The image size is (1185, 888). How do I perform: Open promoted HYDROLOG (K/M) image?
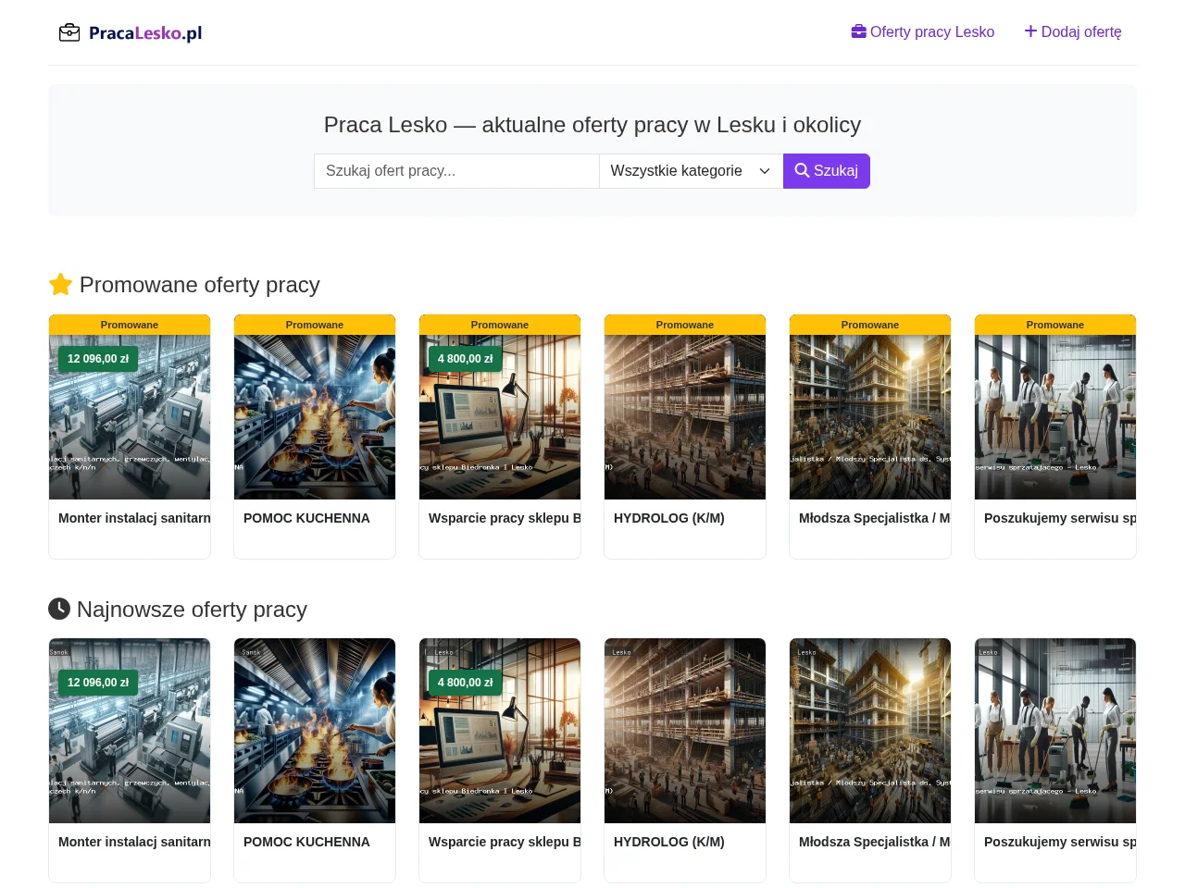(685, 417)
